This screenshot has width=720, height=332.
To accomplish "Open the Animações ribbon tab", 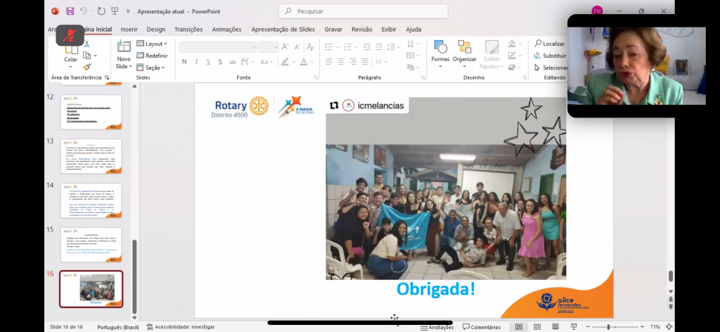I will pyautogui.click(x=226, y=30).
